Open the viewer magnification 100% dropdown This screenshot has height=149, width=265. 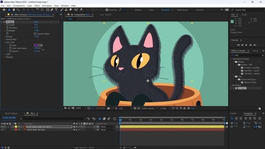81,108
